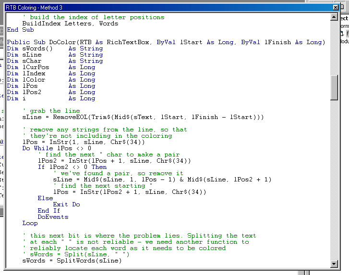Screen dimensions: 349x275
Task: Click the scrollbar up arrow
Action: [x=334, y=17]
